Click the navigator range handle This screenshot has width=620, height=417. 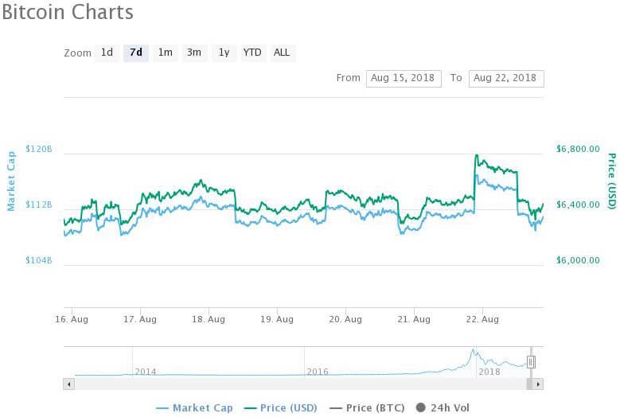point(531,361)
